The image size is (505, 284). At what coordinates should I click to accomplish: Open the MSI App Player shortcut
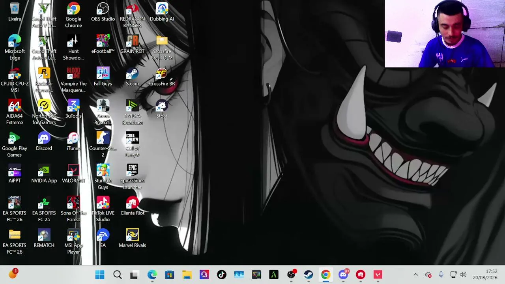(x=73, y=242)
